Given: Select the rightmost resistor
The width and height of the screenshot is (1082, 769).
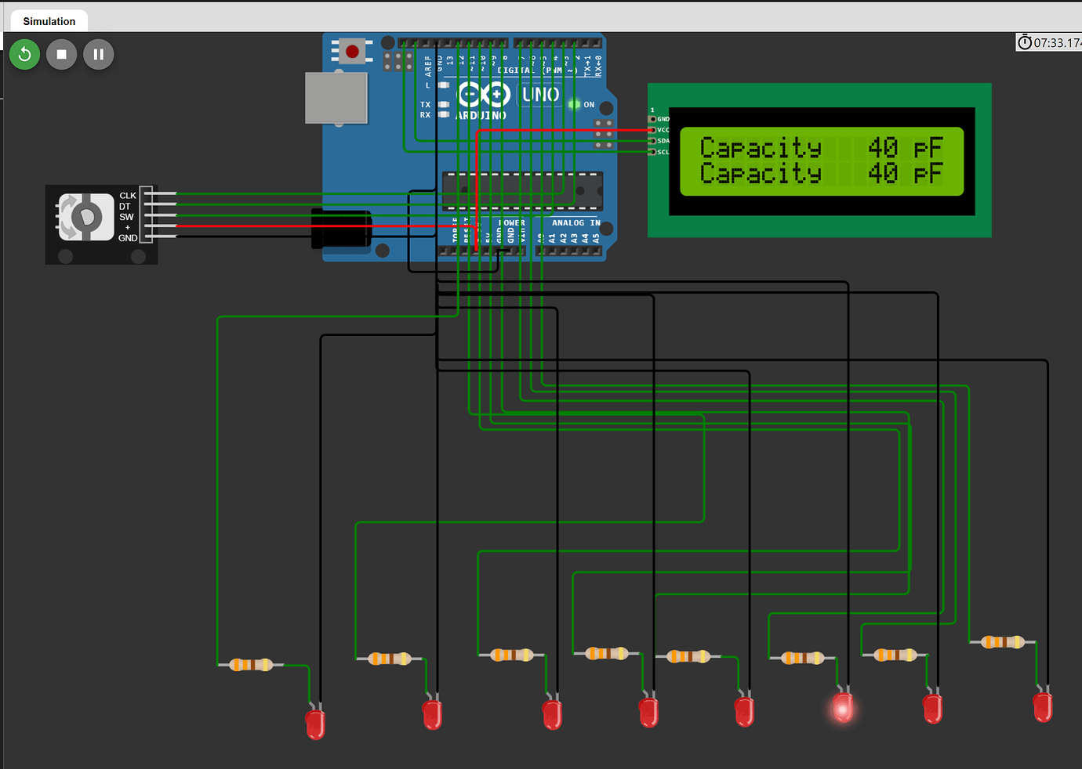Looking at the screenshot, I should 1002,641.
